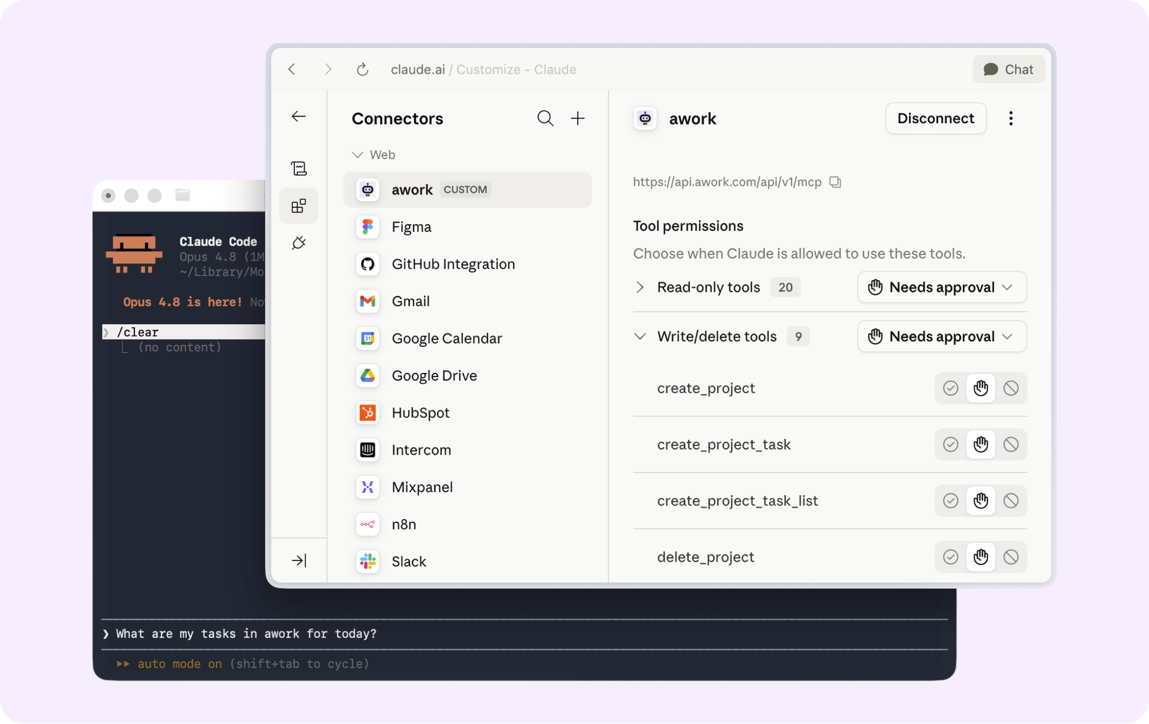This screenshot has height=724, width=1149.
Task: Set create_project to needs approval
Action: (981, 388)
